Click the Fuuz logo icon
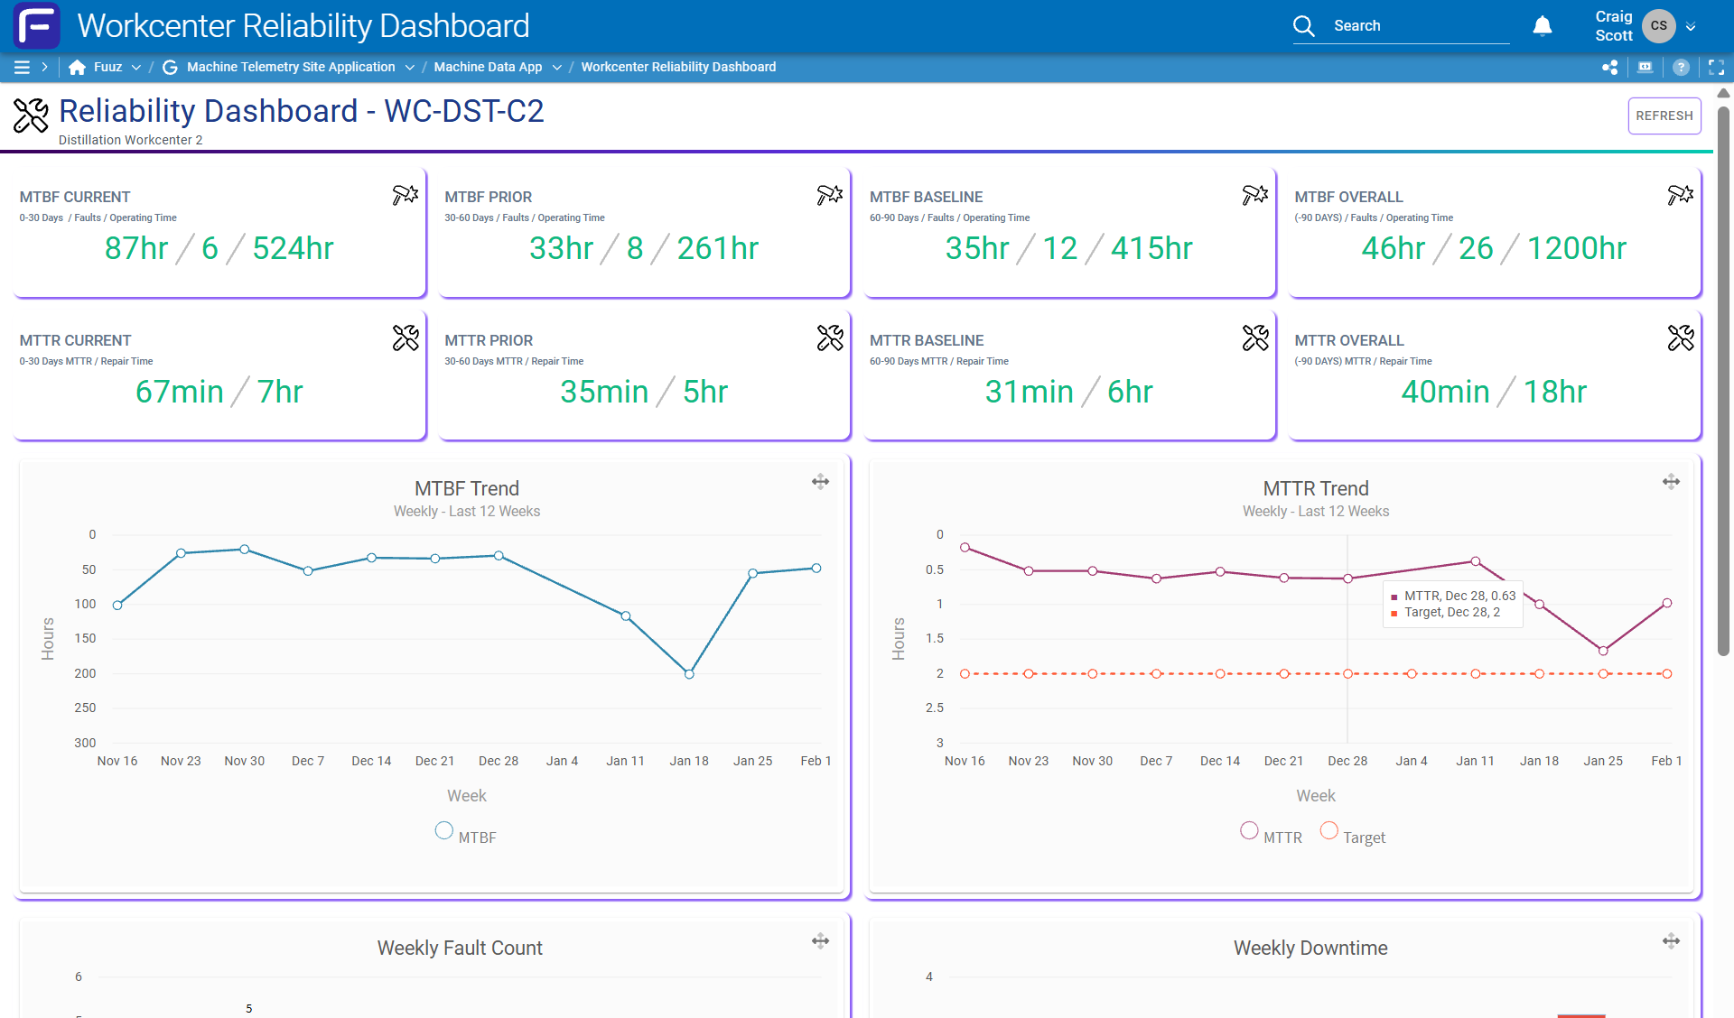The width and height of the screenshot is (1734, 1018). click(37, 25)
